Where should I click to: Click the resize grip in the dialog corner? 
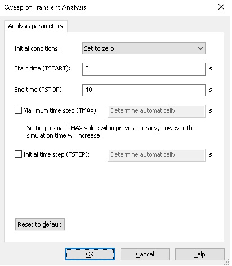coord(226,262)
